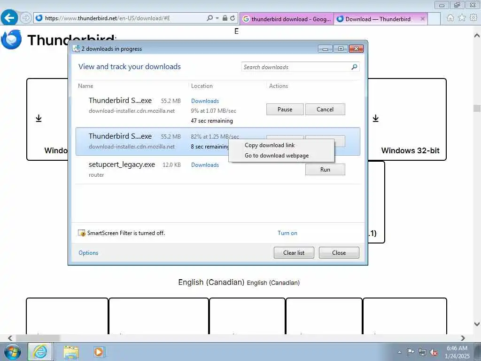Click the Action Center flag tray icon
The width and height of the screenshot is (481, 361).
[x=411, y=352]
